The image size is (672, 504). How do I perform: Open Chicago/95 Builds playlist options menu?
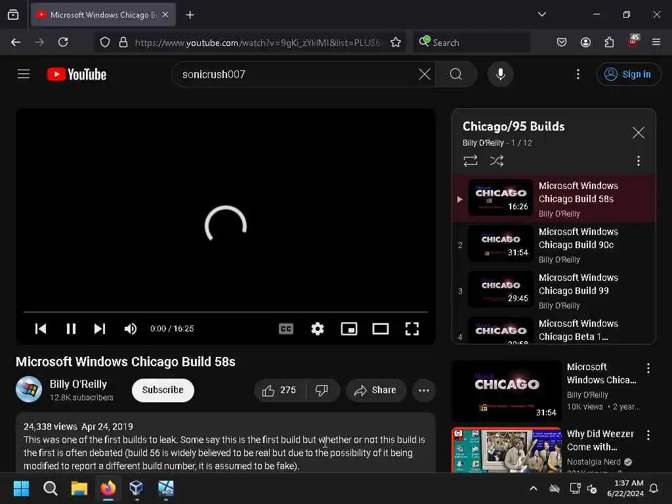pyautogui.click(x=639, y=161)
